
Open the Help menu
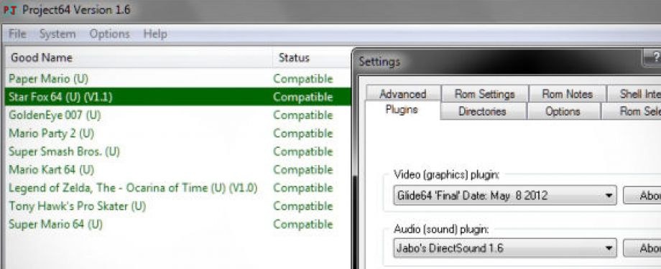(155, 34)
